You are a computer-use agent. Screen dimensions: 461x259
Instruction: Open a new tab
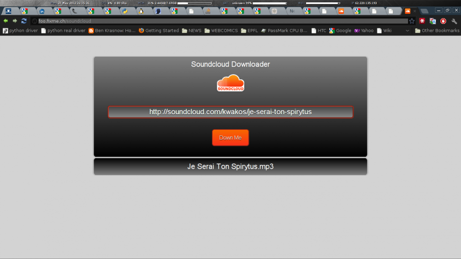pyautogui.click(x=424, y=11)
